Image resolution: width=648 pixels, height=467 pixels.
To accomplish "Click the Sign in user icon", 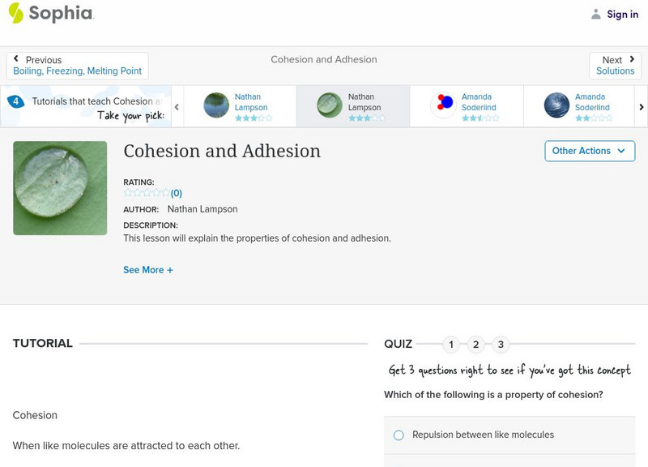I will click(596, 15).
